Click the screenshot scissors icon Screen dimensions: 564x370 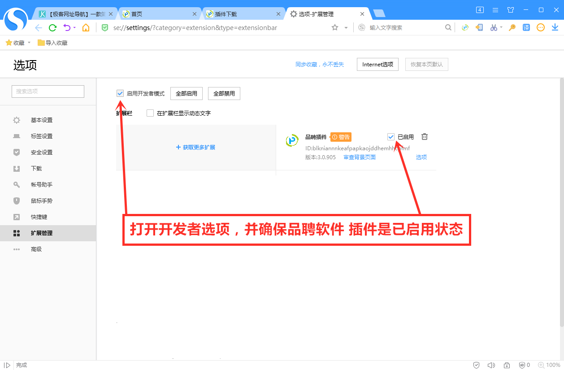[x=494, y=27]
